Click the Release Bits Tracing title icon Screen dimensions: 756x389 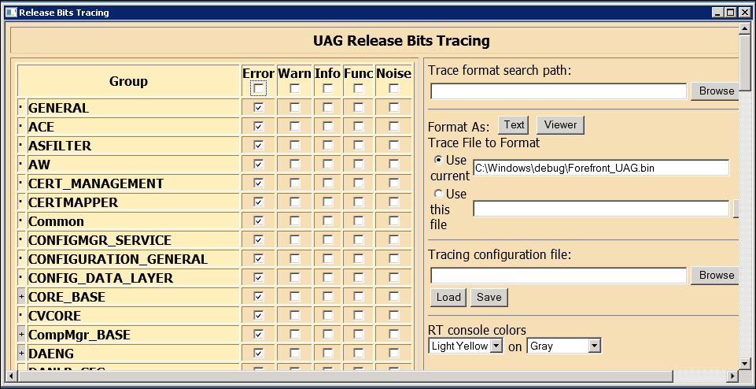pyautogui.click(x=10, y=13)
